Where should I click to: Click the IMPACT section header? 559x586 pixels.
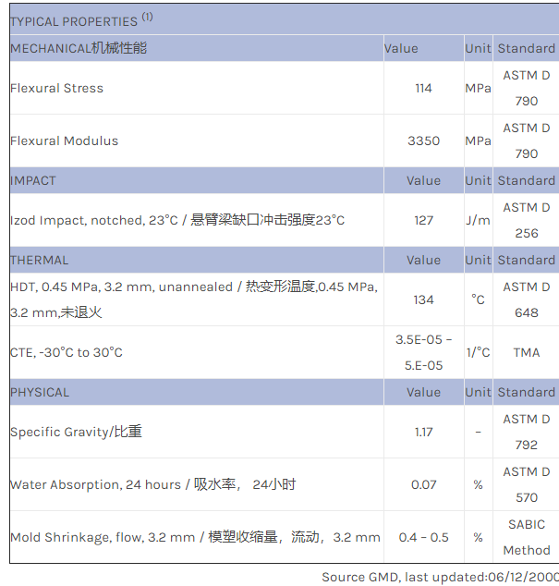[33, 181]
